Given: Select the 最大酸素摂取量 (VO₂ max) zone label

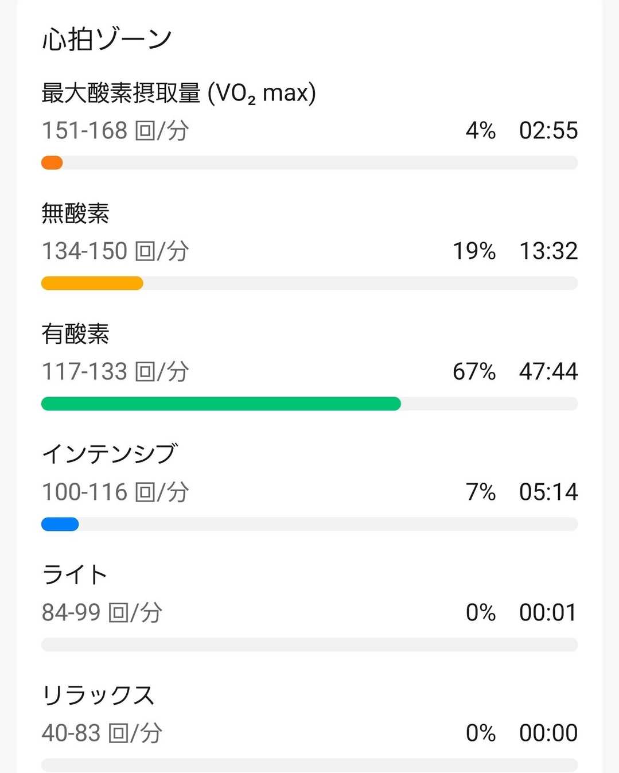Looking at the screenshot, I should pyautogui.click(x=178, y=93).
